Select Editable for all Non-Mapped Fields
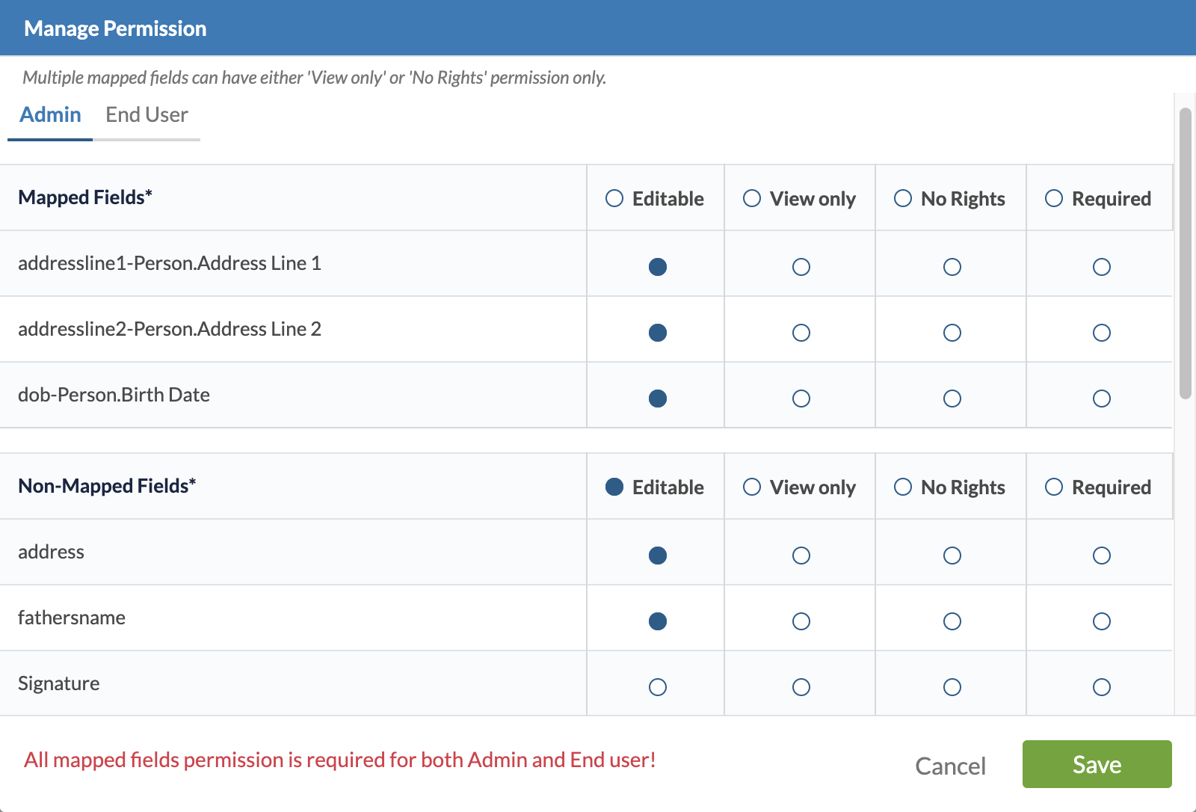The width and height of the screenshot is (1196, 812). point(614,487)
